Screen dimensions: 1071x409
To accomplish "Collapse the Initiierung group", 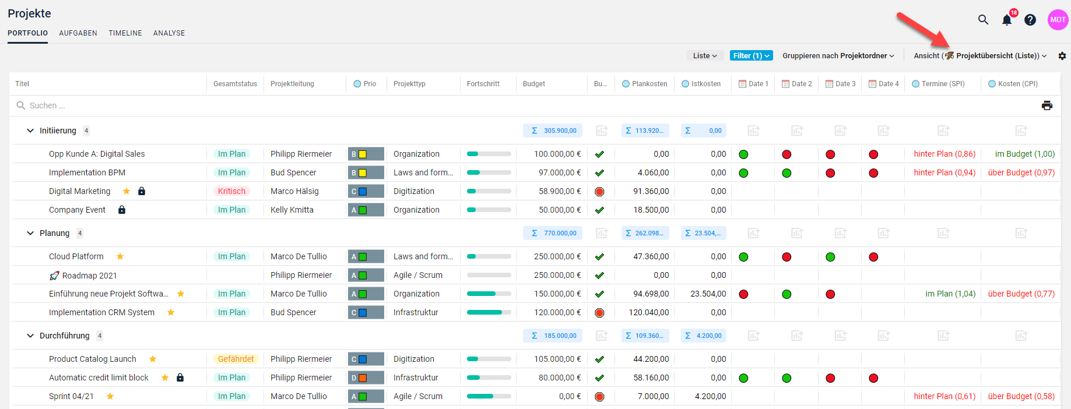I will (30, 131).
